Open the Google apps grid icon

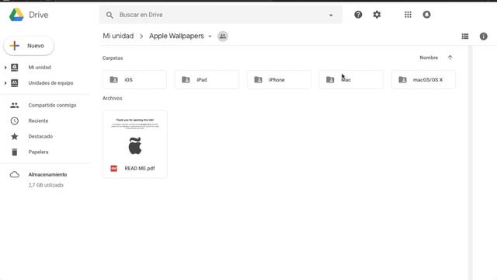408,15
